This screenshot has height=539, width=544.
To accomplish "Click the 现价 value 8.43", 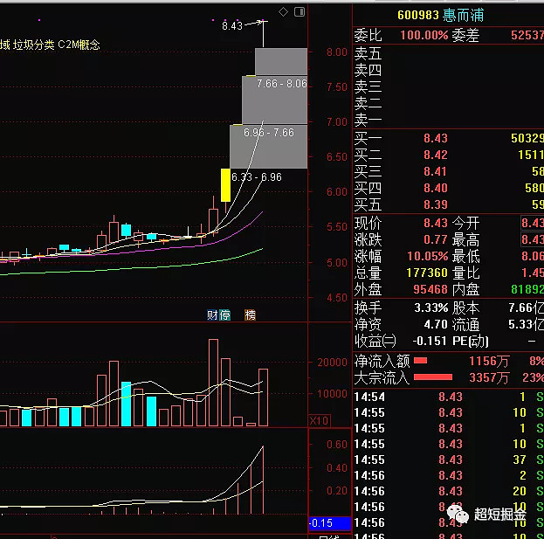I will coord(436,223).
